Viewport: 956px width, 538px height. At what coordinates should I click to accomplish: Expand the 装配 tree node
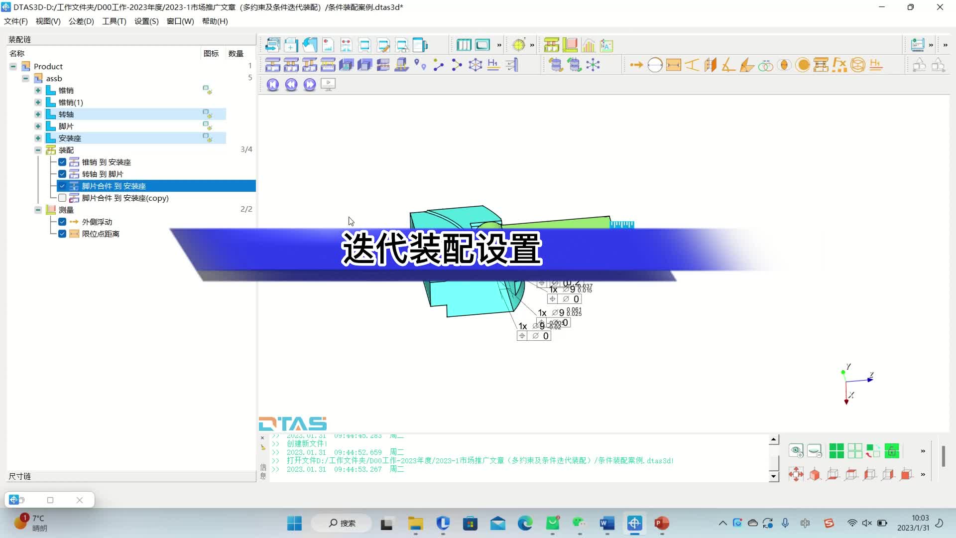37,149
